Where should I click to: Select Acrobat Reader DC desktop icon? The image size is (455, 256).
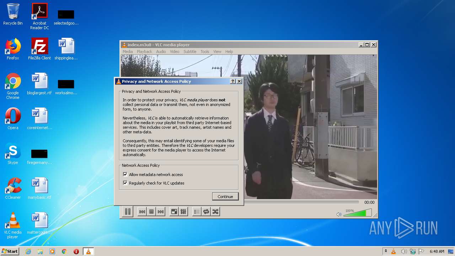(39, 16)
